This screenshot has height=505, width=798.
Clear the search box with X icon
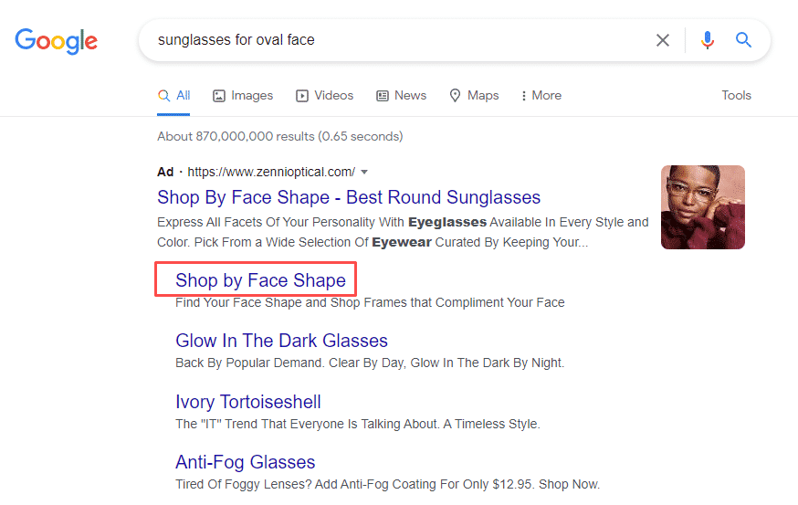[663, 40]
